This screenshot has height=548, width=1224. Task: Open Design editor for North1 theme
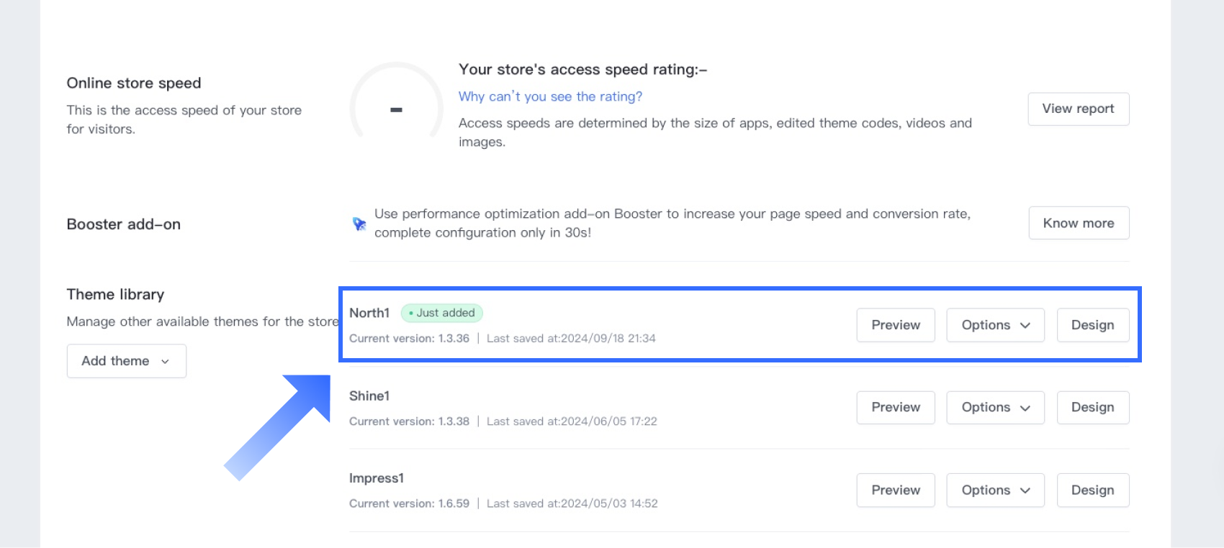(1092, 325)
